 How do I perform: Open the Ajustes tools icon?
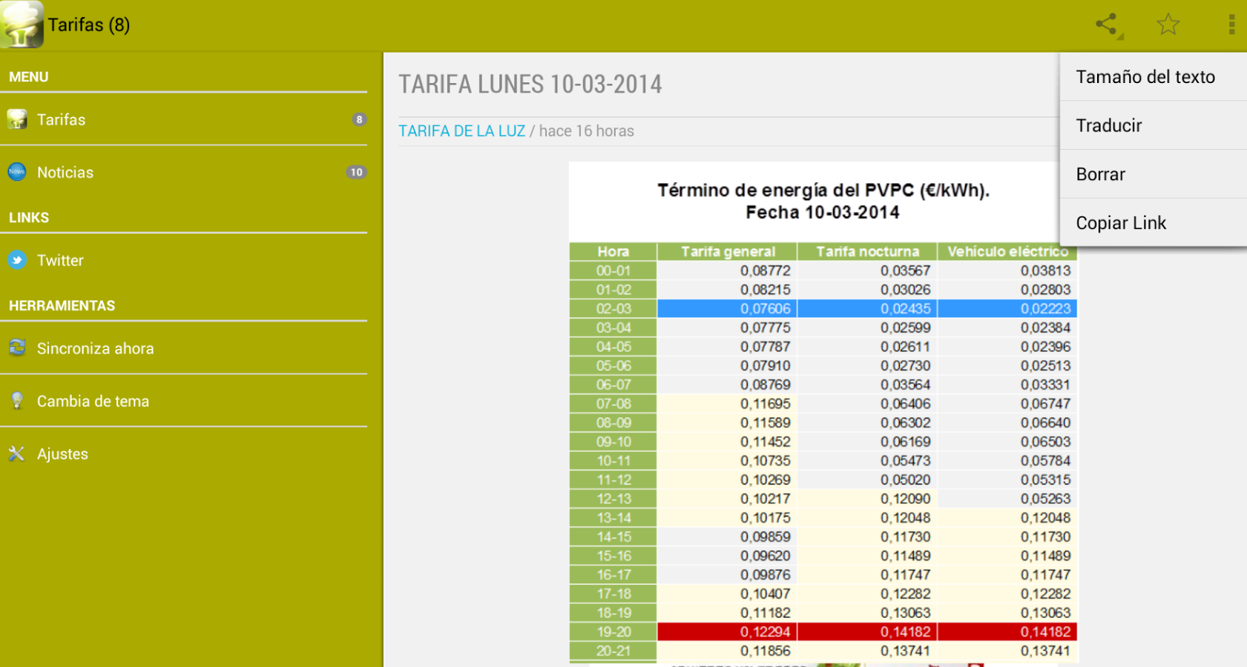(x=17, y=454)
